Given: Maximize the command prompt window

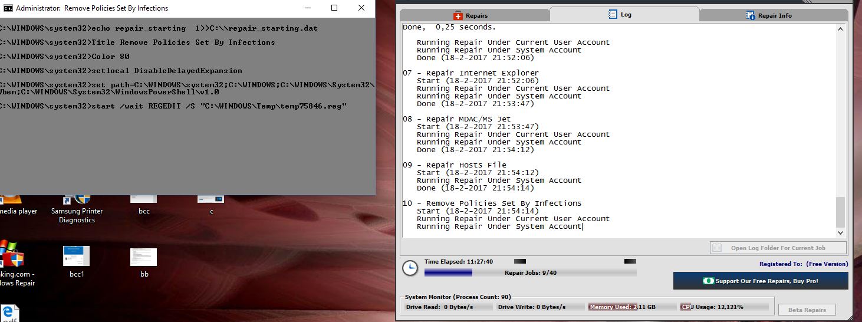Looking at the screenshot, I should 334,8.
